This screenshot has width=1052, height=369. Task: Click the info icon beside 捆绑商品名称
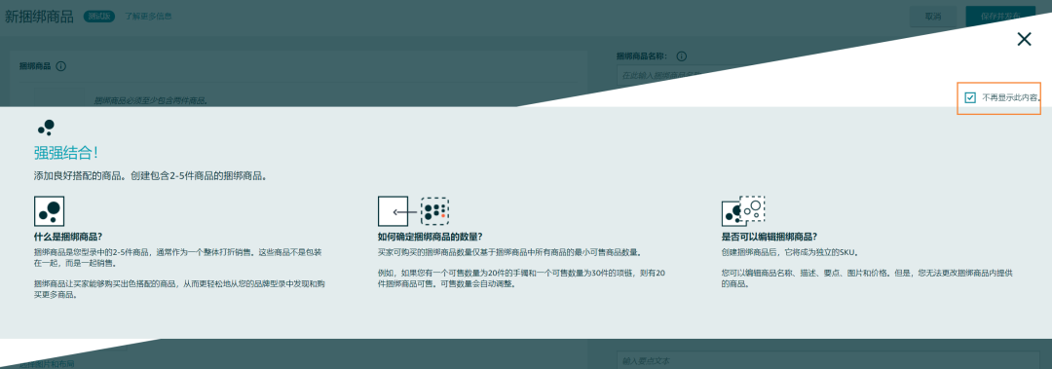682,56
